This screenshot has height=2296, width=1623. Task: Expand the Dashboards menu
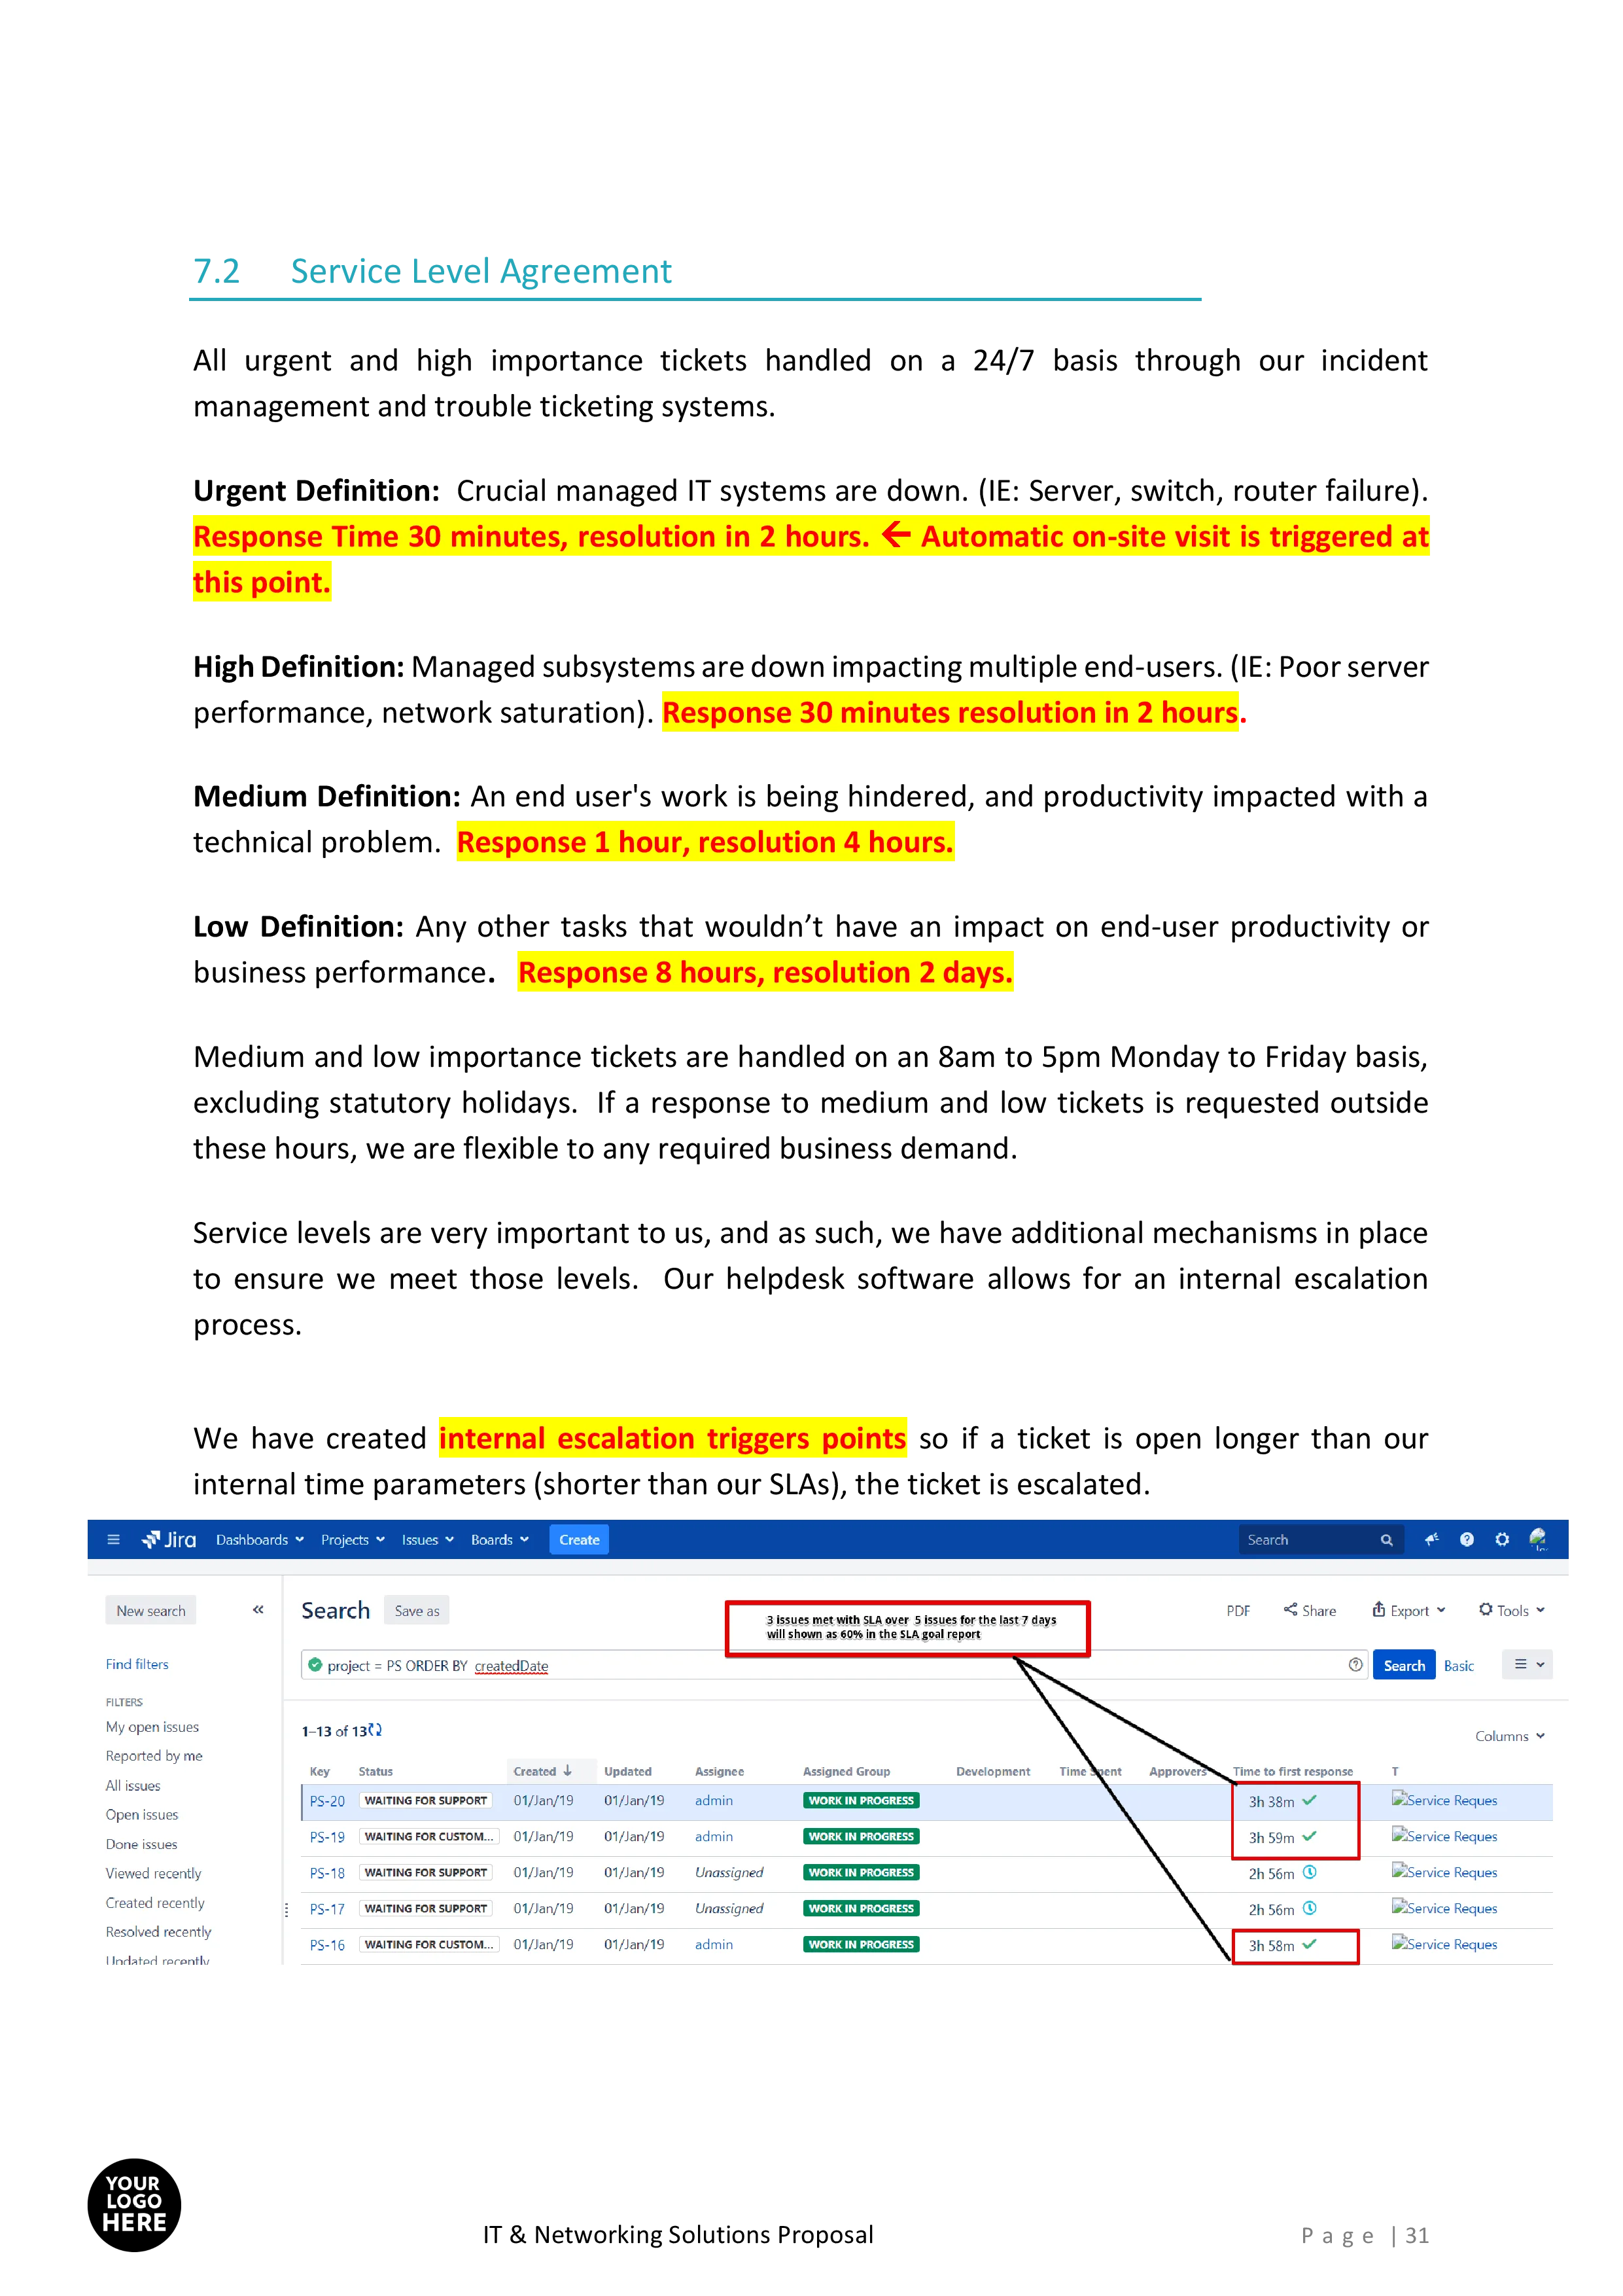click(259, 1539)
